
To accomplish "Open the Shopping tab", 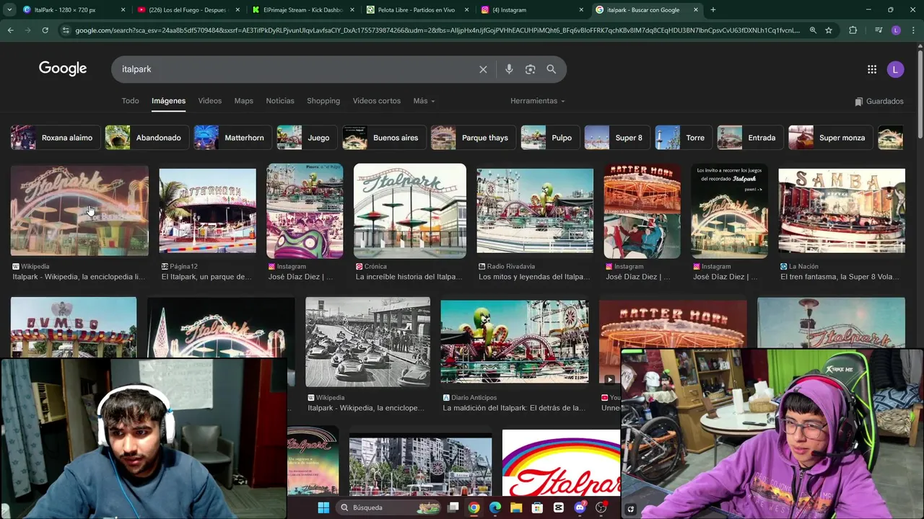I will [x=323, y=101].
